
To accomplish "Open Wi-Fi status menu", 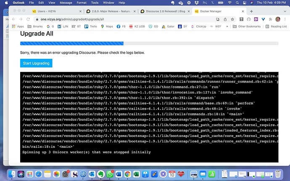I will 229,3.
